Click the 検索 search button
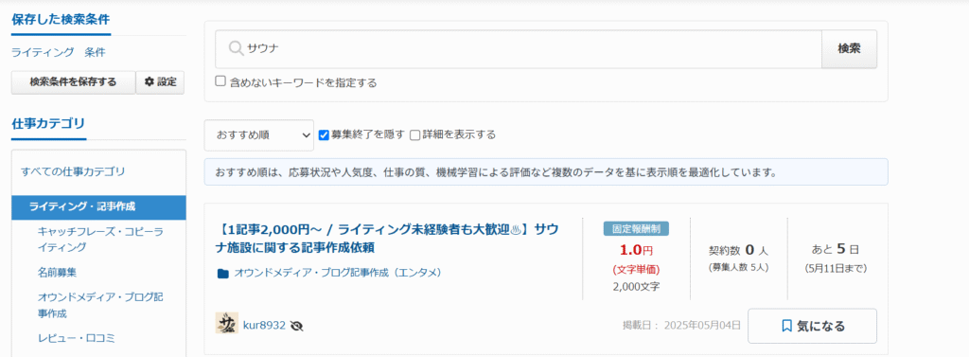The width and height of the screenshot is (969, 357). click(849, 49)
